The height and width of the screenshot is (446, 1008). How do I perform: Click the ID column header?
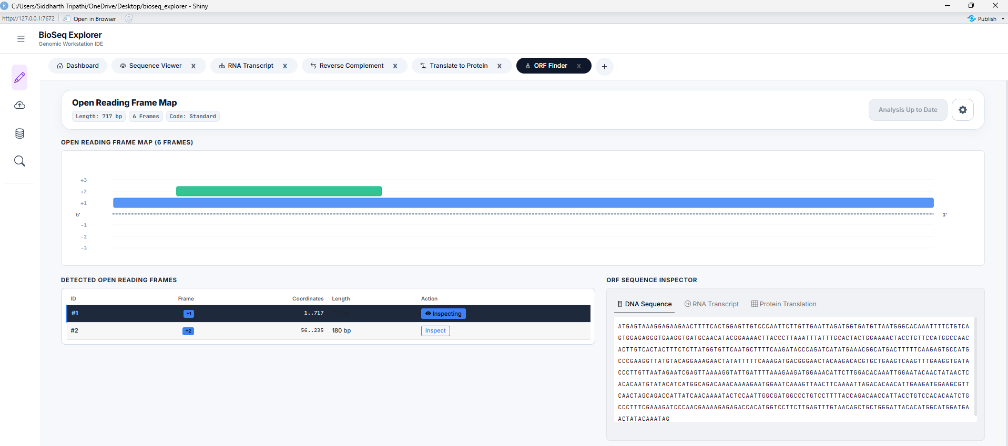(x=73, y=299)
